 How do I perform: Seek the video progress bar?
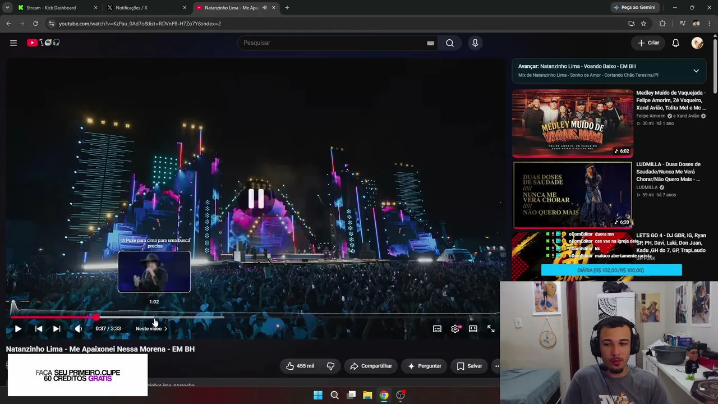point(255,318)
